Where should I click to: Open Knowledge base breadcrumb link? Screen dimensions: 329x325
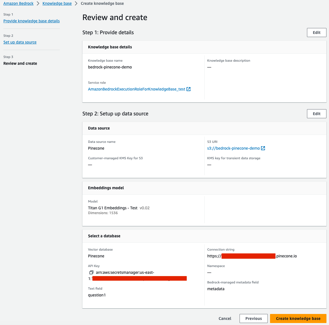(x=57, y=4)
